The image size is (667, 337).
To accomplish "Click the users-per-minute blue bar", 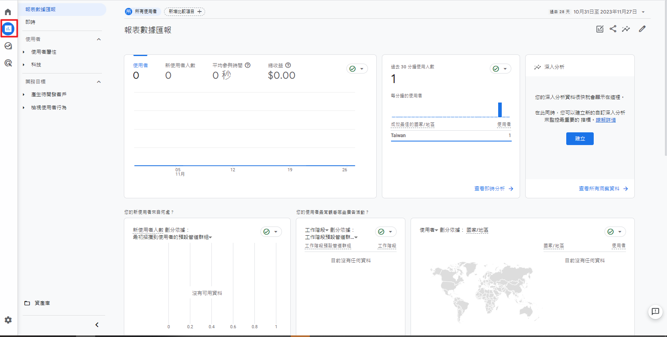I will click(500, 110).
